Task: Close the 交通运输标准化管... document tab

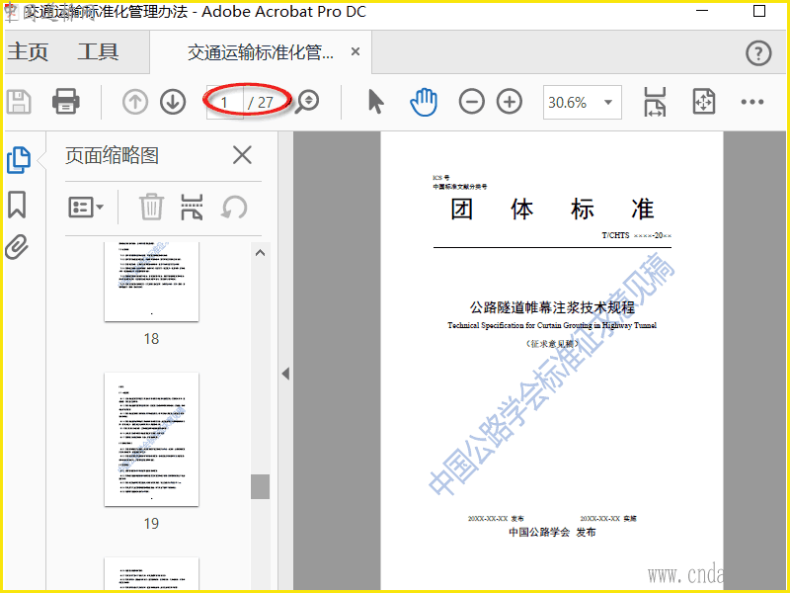Action: (x=355, y=51)
